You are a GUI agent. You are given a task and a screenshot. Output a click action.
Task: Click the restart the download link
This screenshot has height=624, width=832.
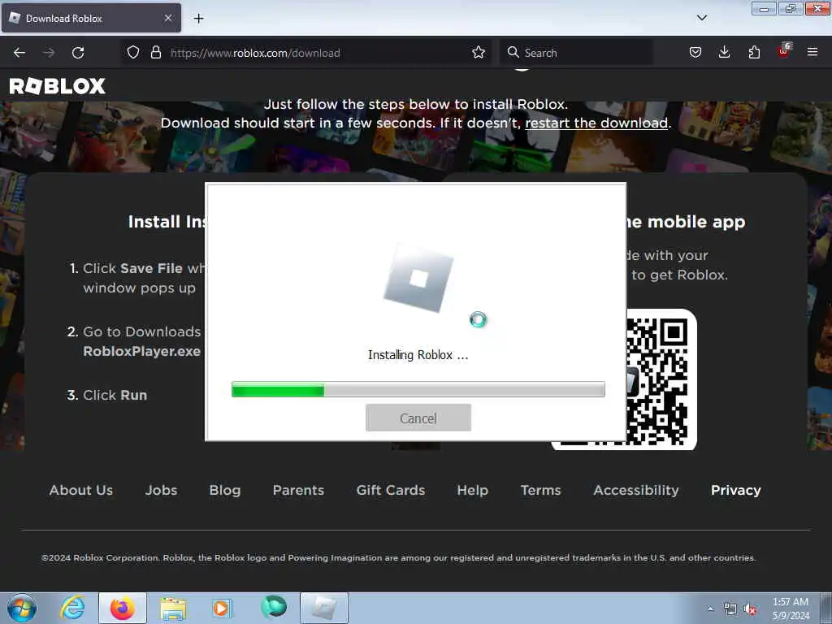596,123
